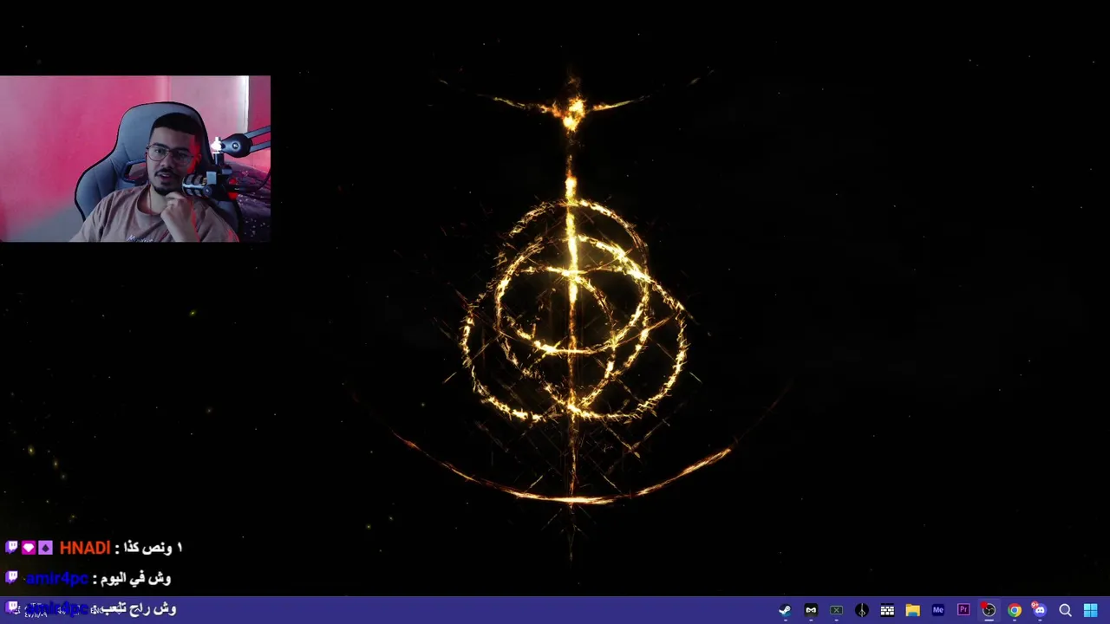This screenshot has width=1110, height=624.
Task: Open File Explorer from the taskbar
Action: (912, 610)
